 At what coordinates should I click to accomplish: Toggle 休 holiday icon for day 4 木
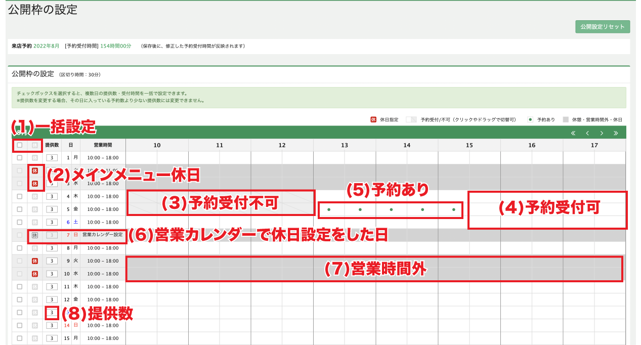pyautogui.click(x=35, y=196)
